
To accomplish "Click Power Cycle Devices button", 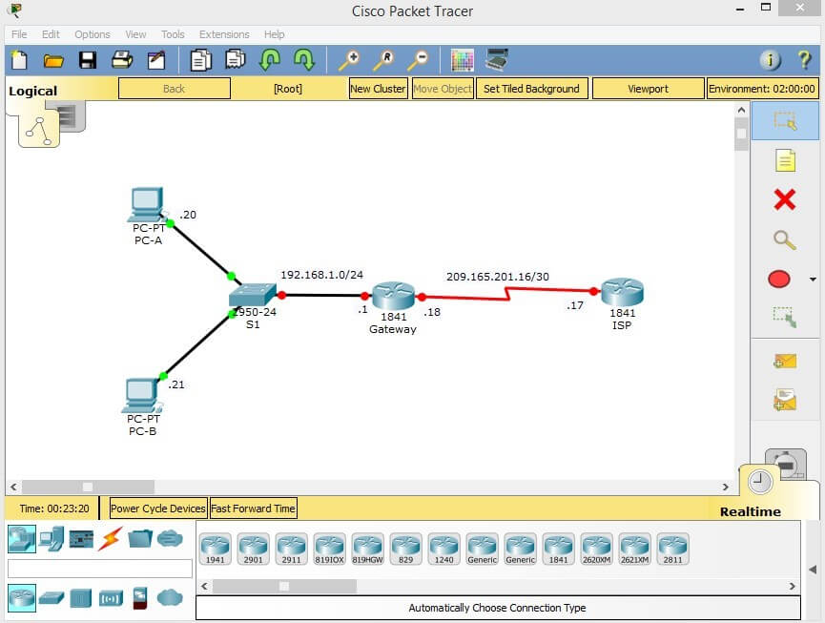I will pos(157,509).
